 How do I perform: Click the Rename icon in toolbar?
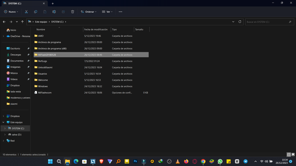[x=54, y=12]
